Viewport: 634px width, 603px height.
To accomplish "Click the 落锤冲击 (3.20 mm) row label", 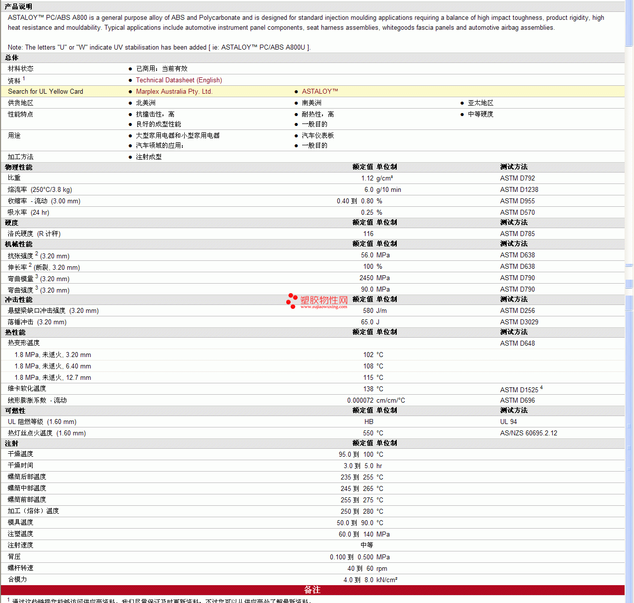I will coord(37,322).
